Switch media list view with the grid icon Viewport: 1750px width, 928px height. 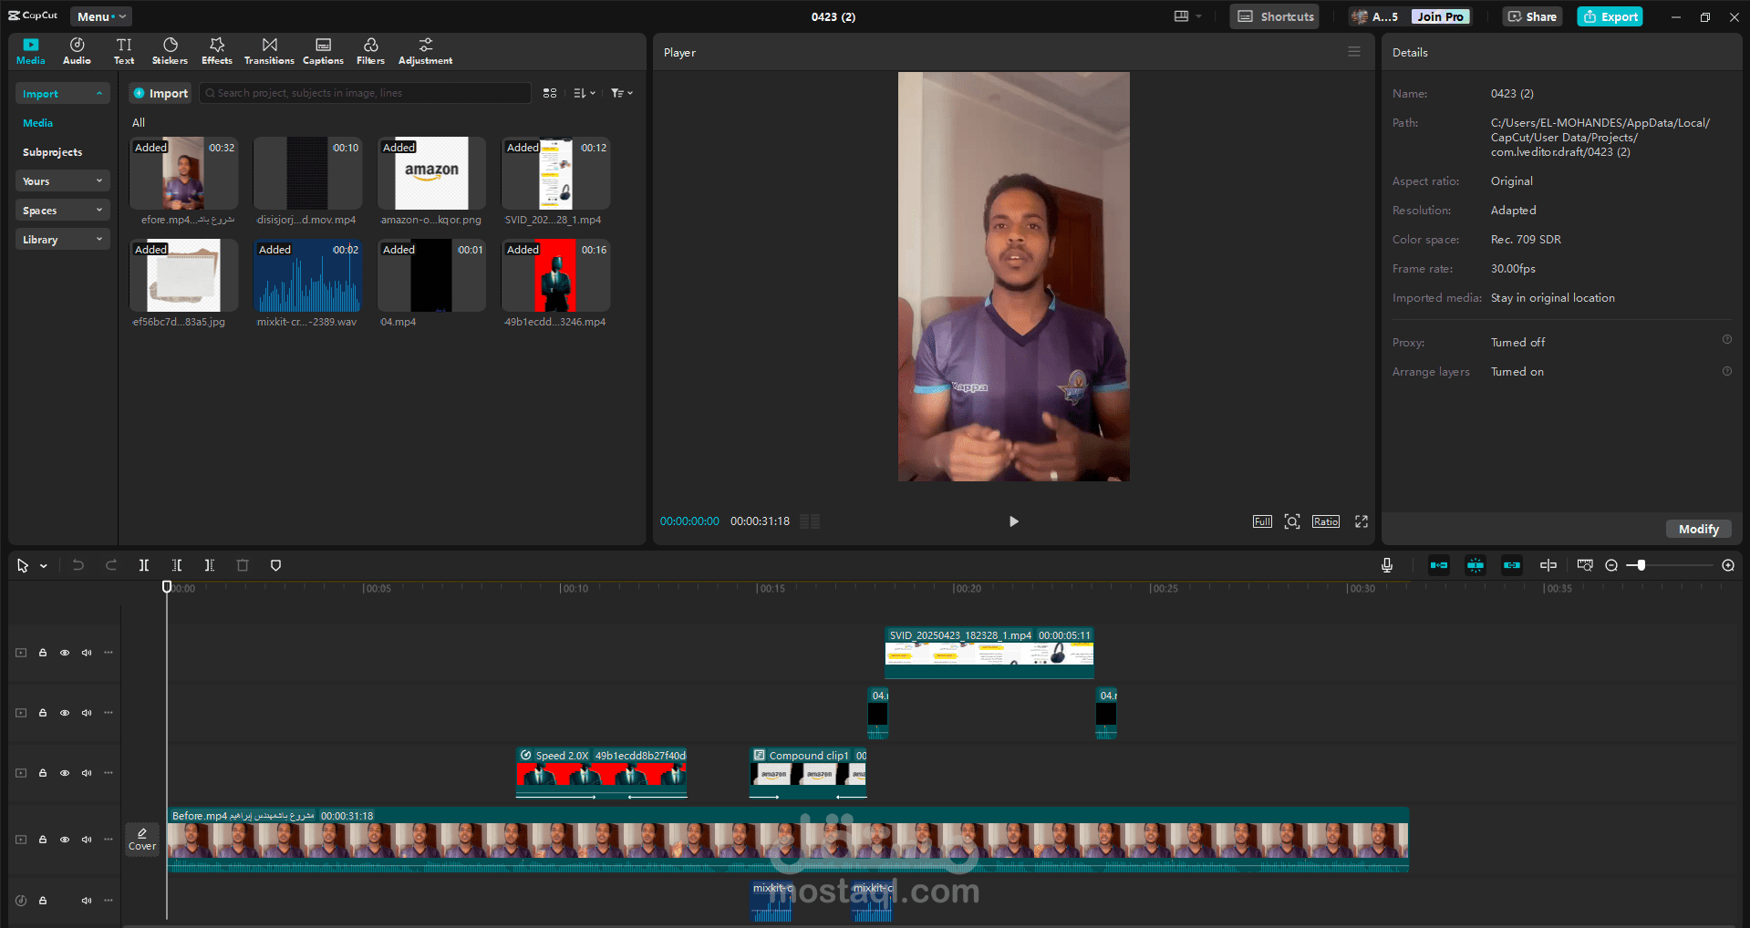point(550,93)
